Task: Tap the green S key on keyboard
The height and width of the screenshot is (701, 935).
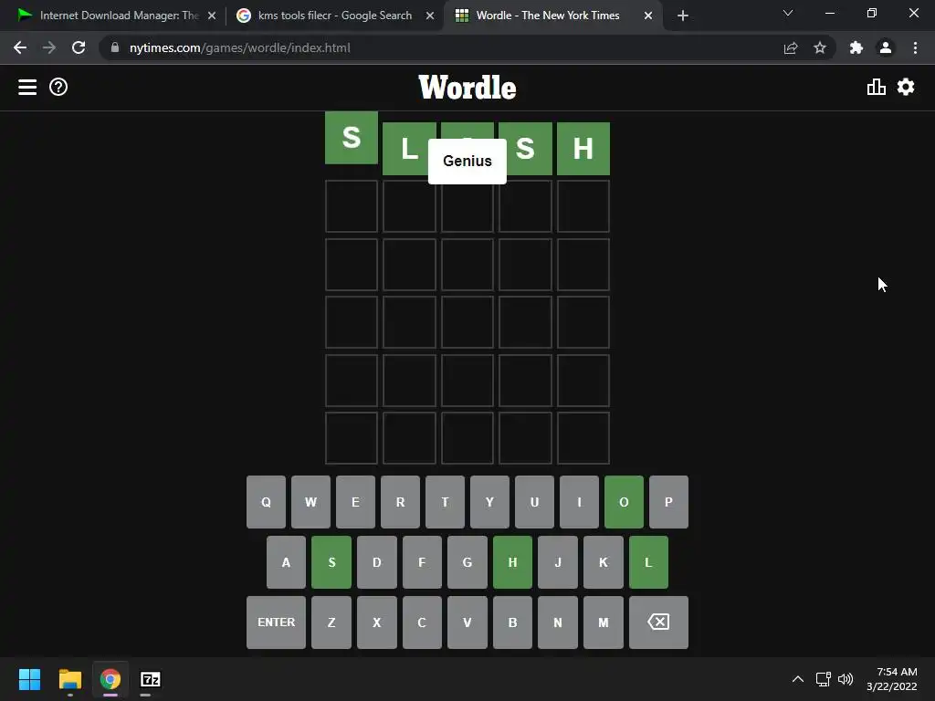Action: 331,562
